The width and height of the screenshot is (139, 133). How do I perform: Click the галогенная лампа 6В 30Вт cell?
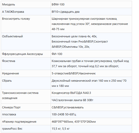(x=91, y=100)
